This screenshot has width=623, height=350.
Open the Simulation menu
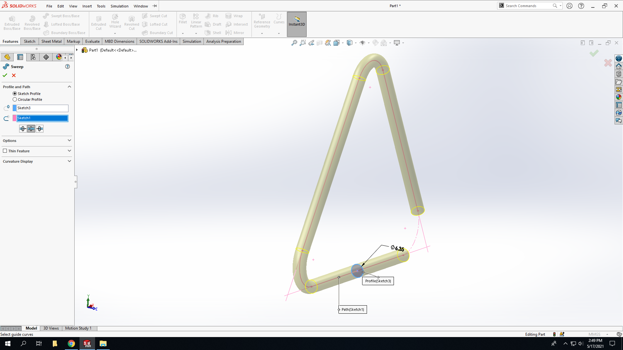pos(119,6)
